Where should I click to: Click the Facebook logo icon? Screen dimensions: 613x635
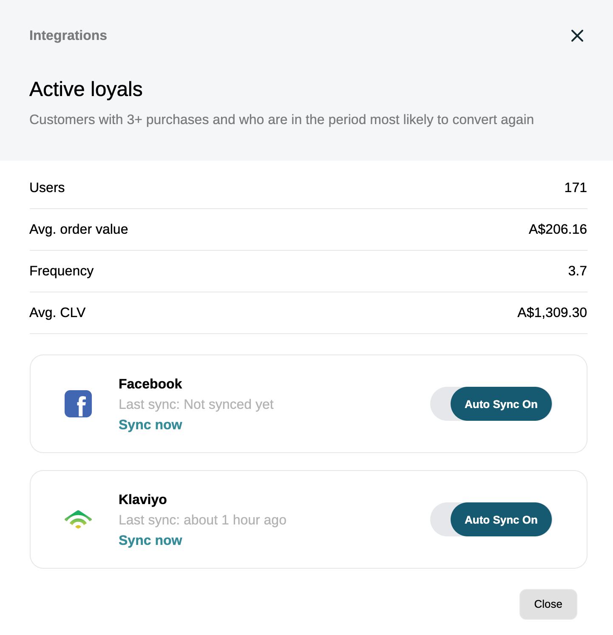(78, 404)
